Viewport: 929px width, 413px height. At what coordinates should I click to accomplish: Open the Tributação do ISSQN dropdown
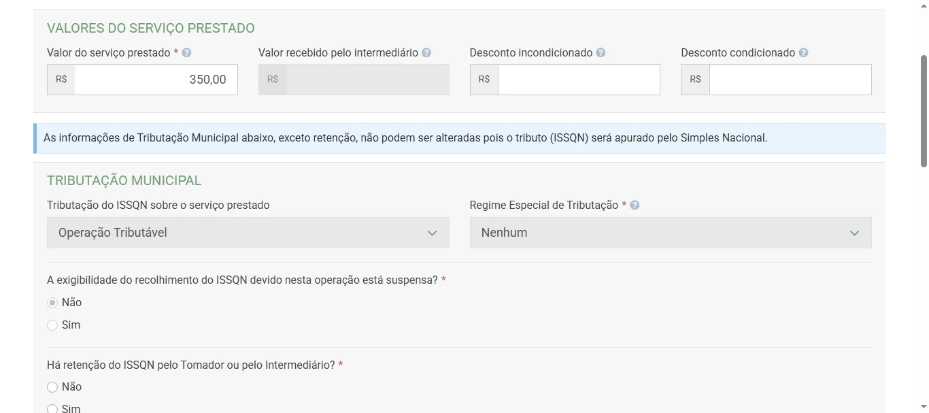pyautogui.click(x=248, y=232)
